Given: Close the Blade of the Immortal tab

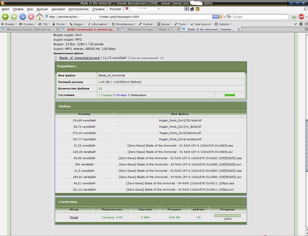Looking at the screenshot, I should coord(239,30).
